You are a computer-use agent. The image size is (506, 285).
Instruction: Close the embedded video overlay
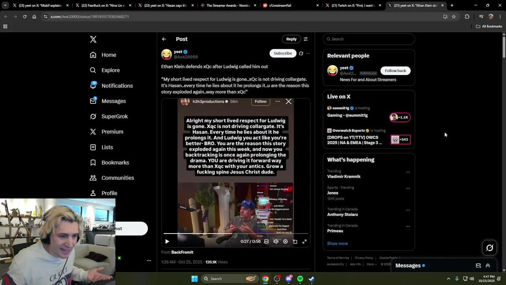[x=289, y=102]
